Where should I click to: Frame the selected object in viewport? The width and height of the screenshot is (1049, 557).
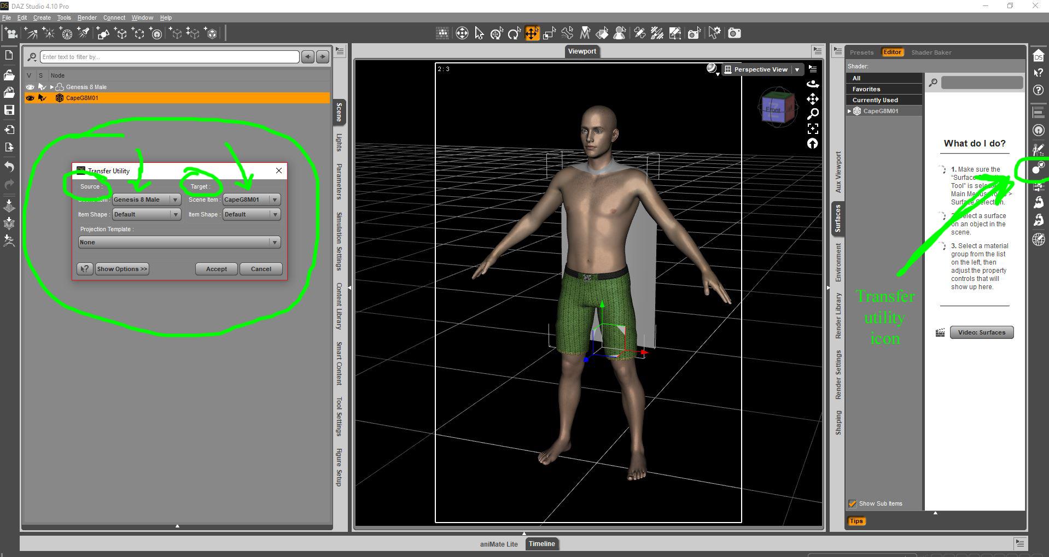tap(813, 128)
